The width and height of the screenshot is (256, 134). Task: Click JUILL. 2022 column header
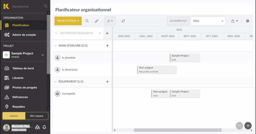click(x=146, y=36)
